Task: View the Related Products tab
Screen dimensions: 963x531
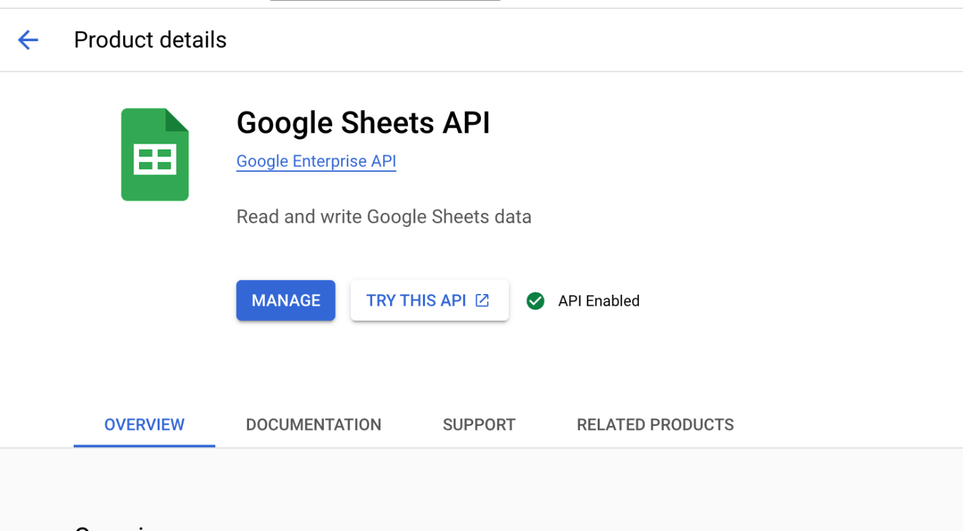Action: pyautogui.click(x=655, y=425)
